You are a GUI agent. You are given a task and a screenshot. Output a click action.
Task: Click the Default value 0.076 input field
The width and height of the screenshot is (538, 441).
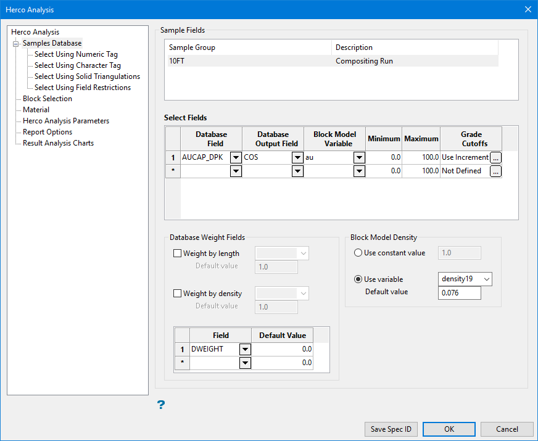[459, 293]
